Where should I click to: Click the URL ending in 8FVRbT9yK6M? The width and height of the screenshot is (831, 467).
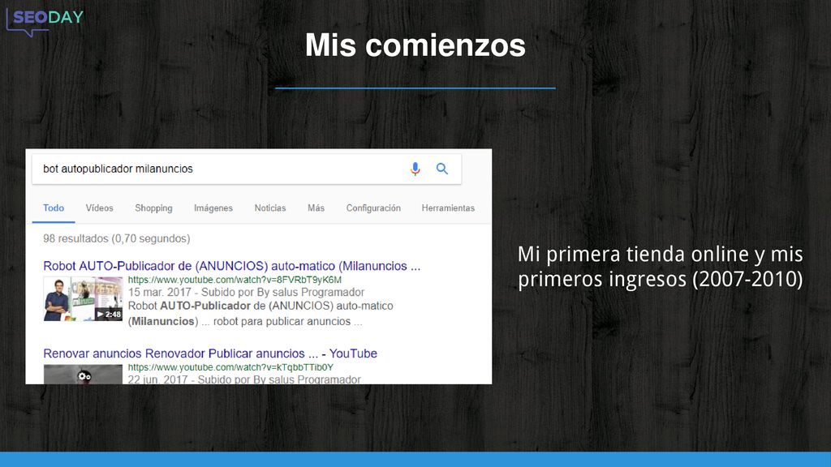click(235, 280)
